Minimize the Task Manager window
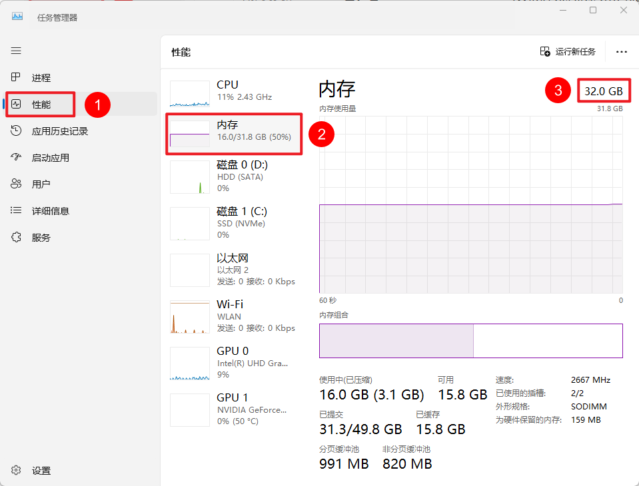 (563, 10)
